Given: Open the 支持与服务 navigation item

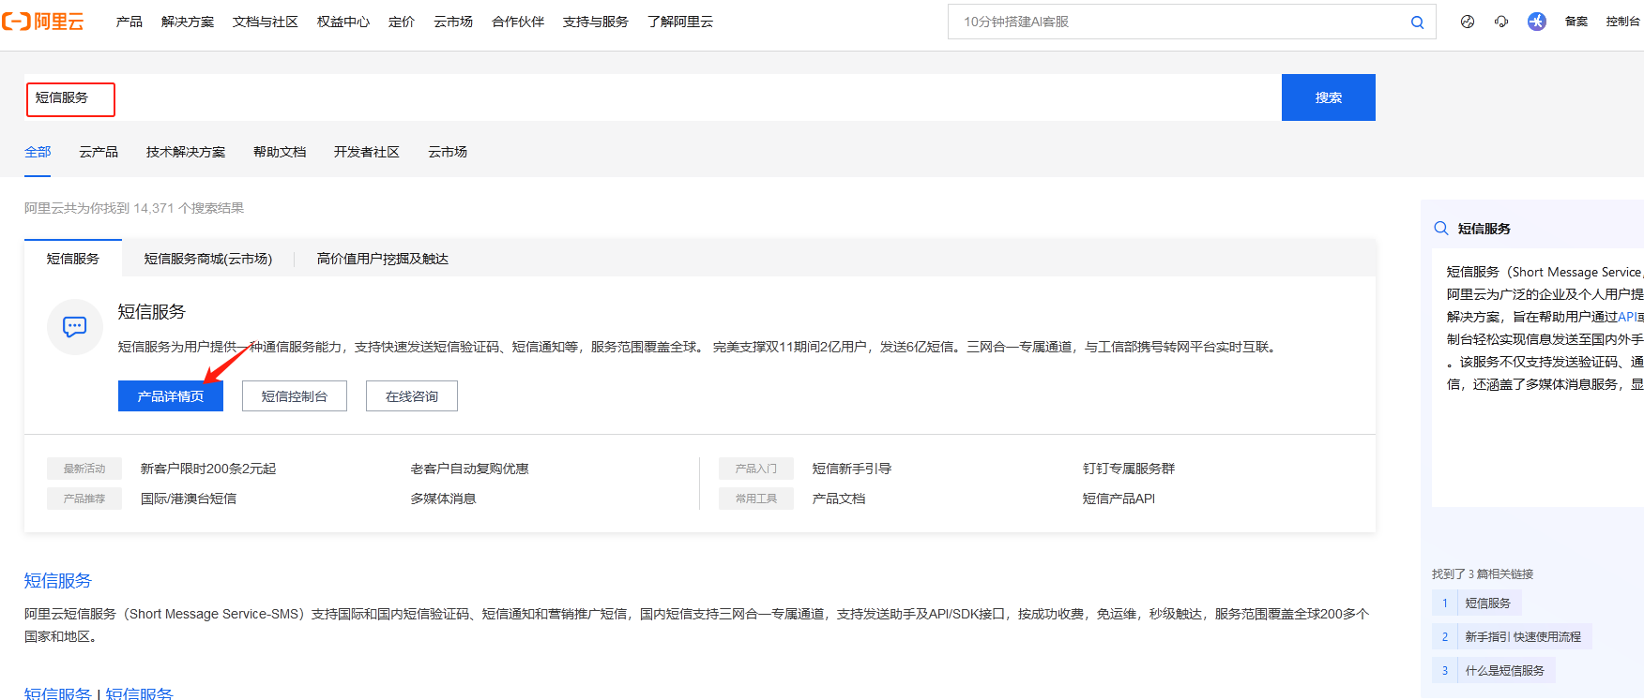Looking at the screenshot, I should coord(596,22).
